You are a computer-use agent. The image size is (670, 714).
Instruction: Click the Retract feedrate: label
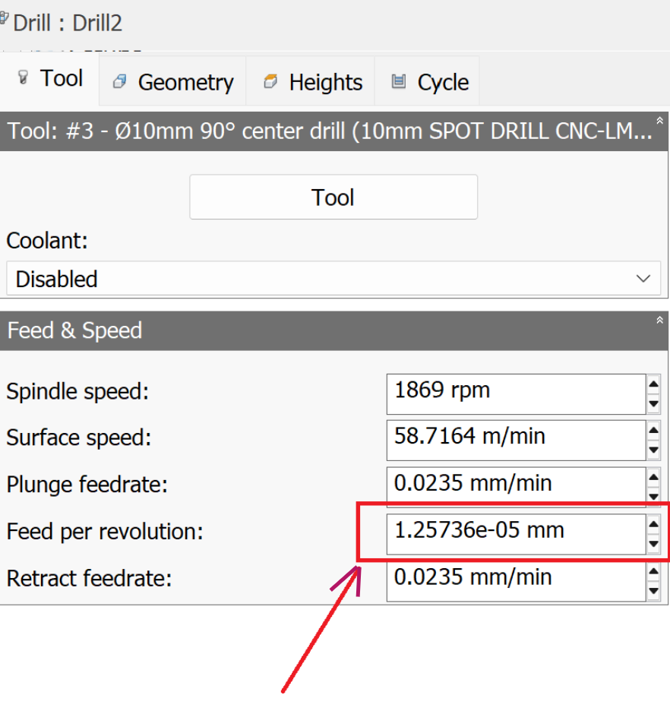click(x=89, y=579)
